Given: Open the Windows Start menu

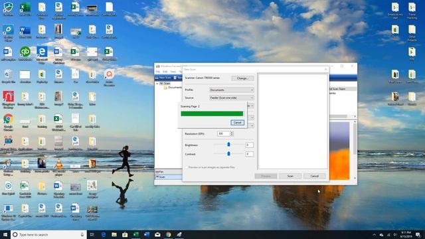Looking at the screenshot, I should [5, 234].
